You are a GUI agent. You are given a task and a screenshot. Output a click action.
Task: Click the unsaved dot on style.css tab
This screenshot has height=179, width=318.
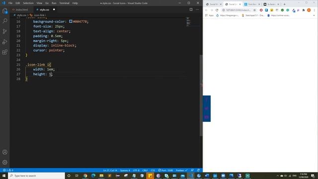click(x=54, y=9)
